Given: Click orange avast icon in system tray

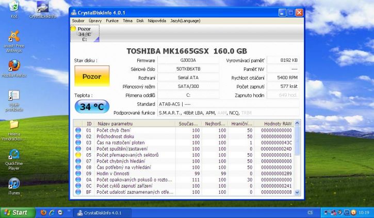Looking at the screenshot, I should pos(354,212).
